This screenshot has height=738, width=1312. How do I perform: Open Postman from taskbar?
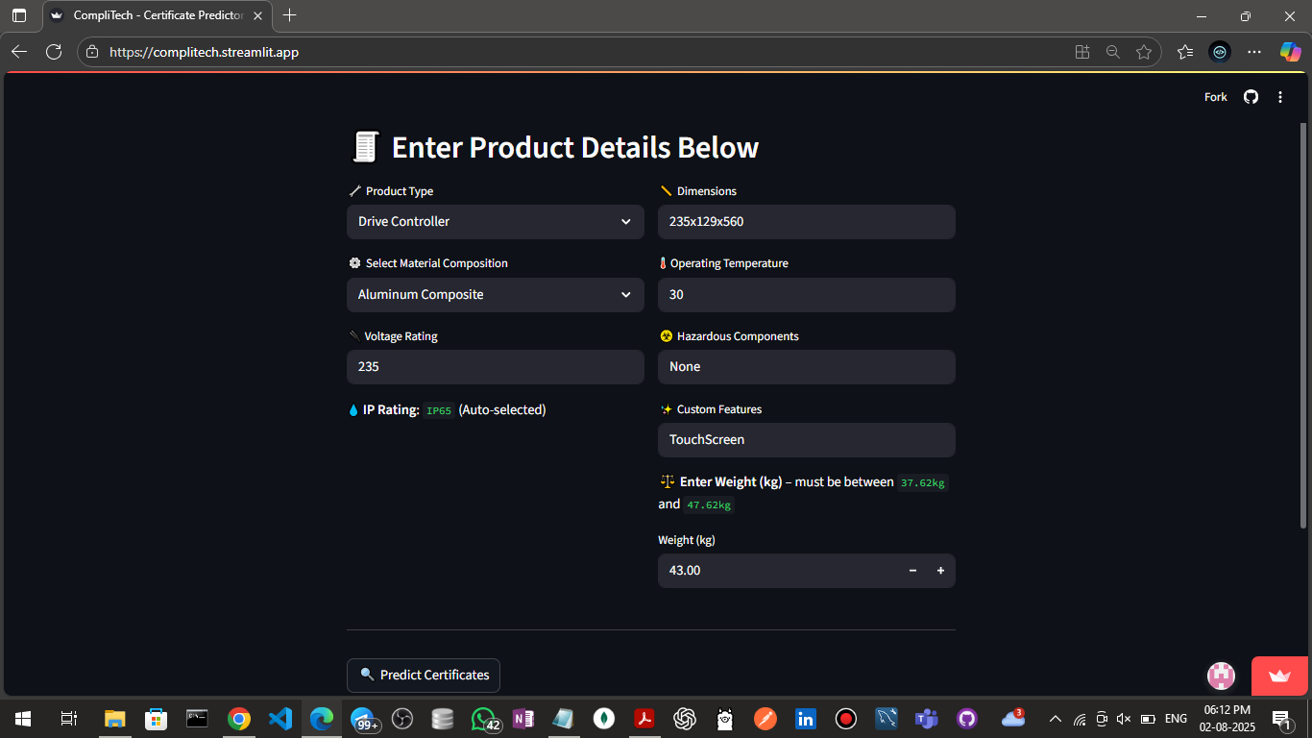(x=765, y=719)
